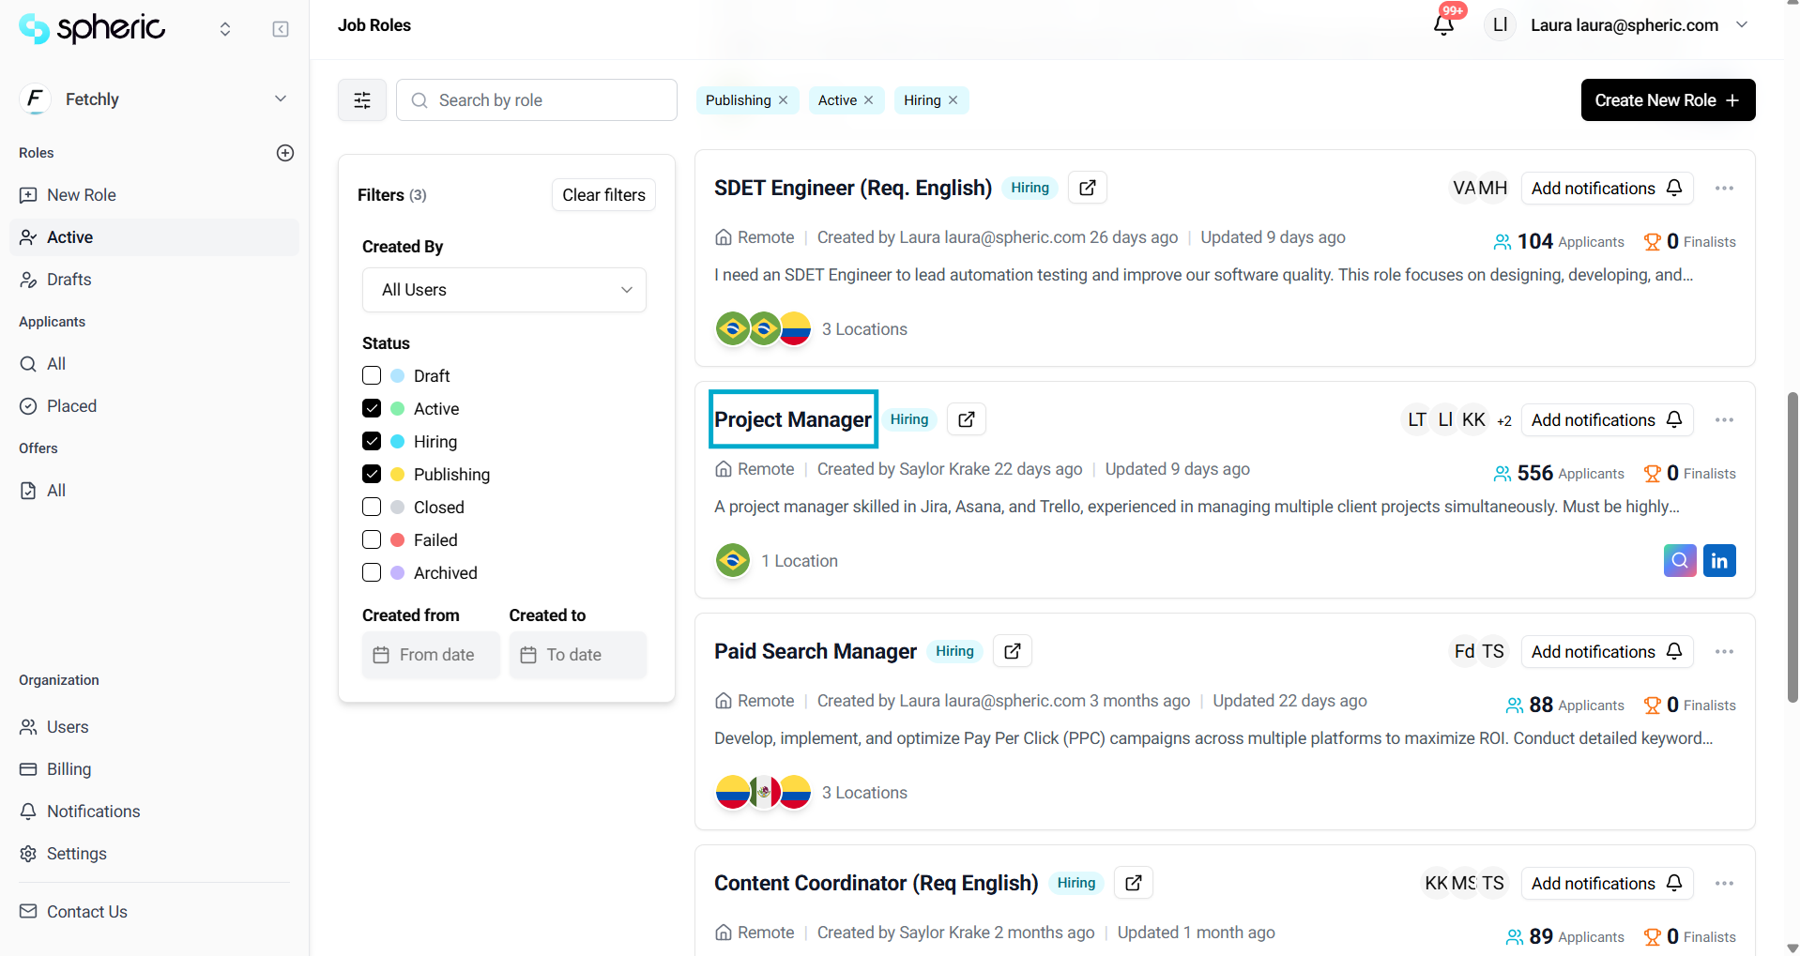Open more options for Paid Search Manager
1800x956 pixels.
[1724, 652]
